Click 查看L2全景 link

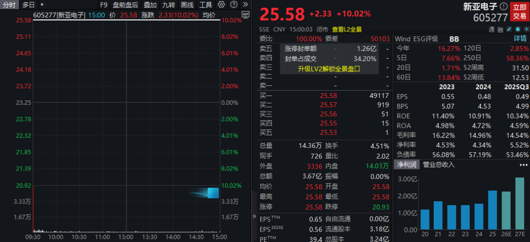tap(347, 29)
